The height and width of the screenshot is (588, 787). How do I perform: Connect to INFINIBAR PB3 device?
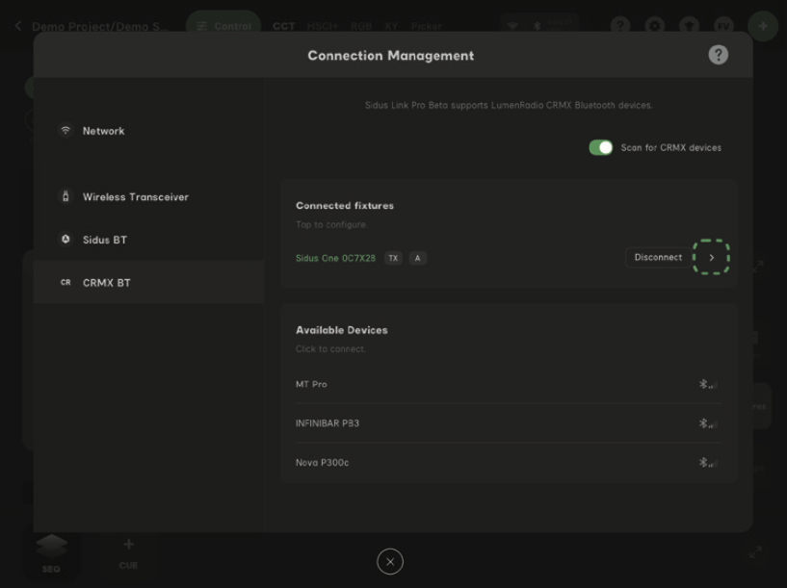328,423
